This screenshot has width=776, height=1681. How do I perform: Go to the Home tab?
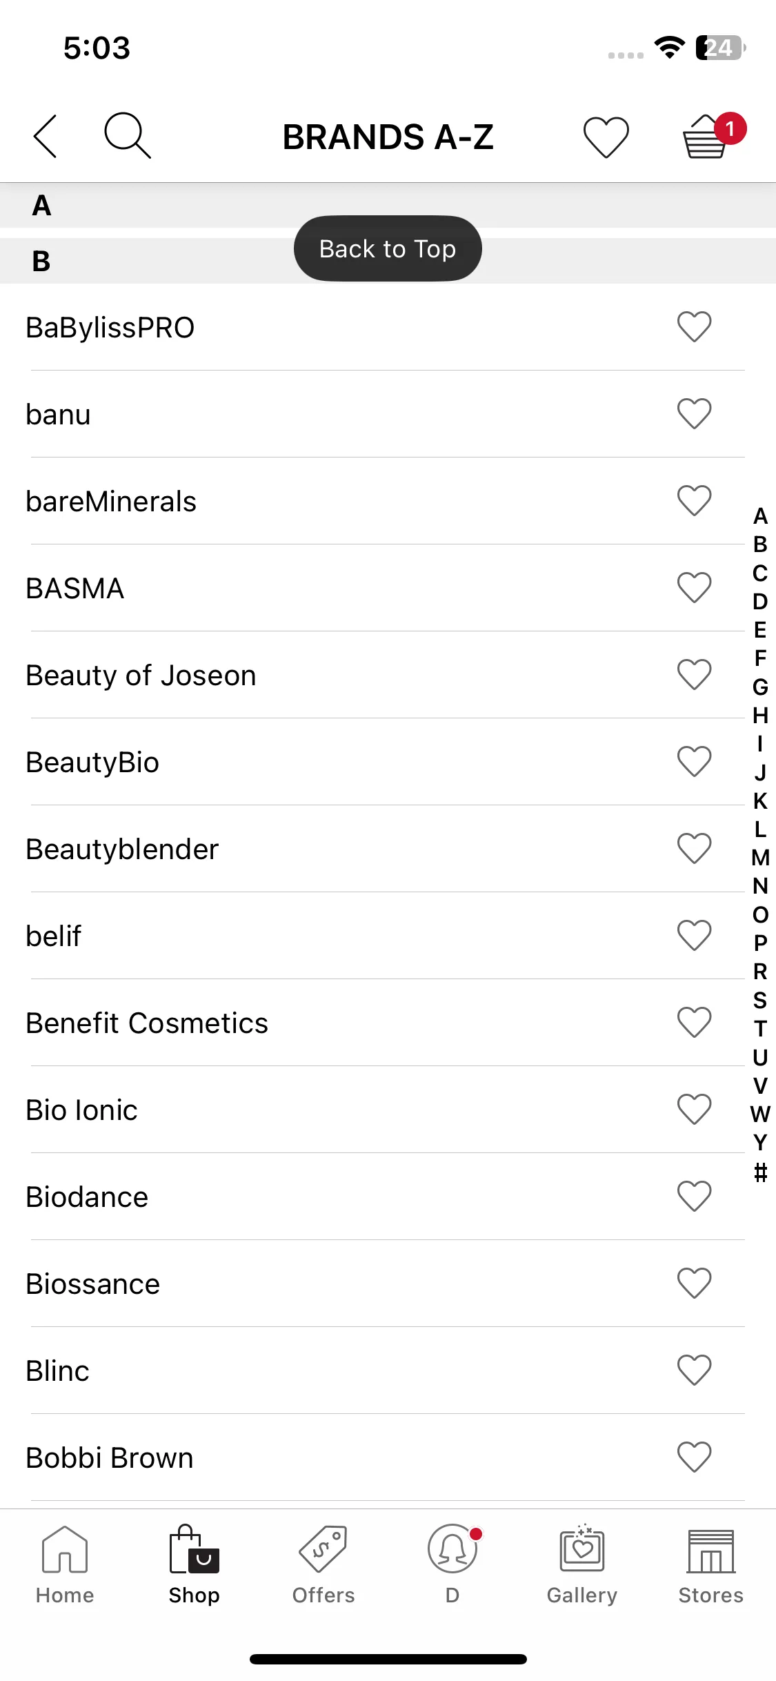point(65,1564)
